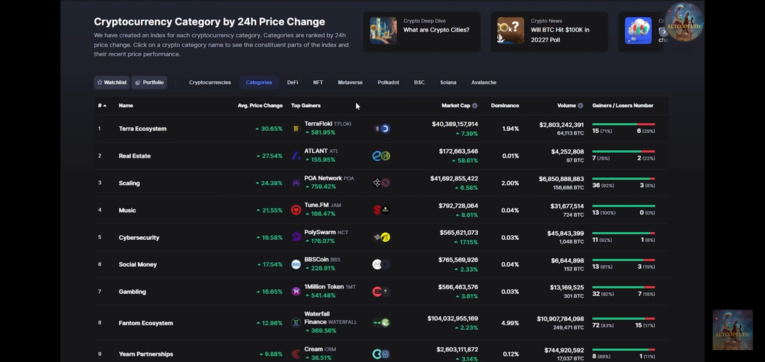The width and height of the screenshot is (765, 362).
Task: Open the Fantom Ecosystem category
Action: (x=146, y=323)
